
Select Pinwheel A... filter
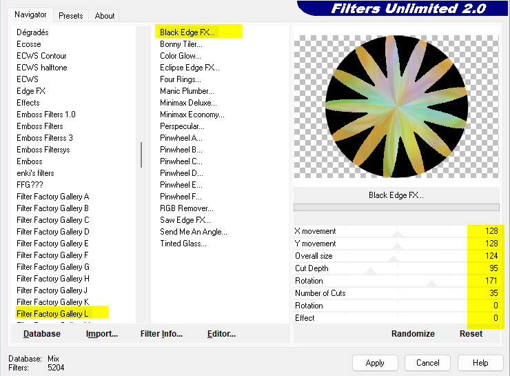click(181, 138)
